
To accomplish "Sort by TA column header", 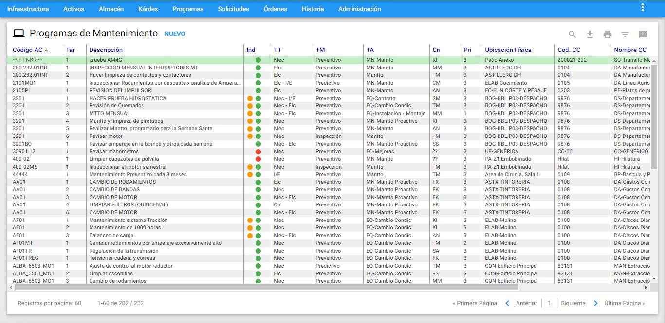I will [x=370, y=50].
